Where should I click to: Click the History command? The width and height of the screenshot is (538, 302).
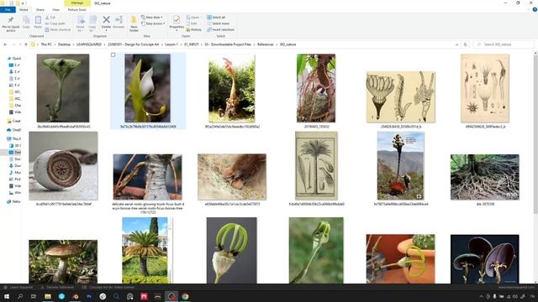(194, 30)
